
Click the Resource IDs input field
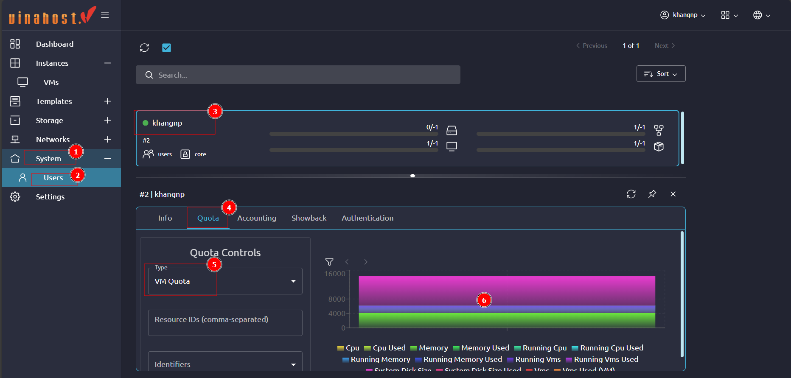tap(225, 323)
